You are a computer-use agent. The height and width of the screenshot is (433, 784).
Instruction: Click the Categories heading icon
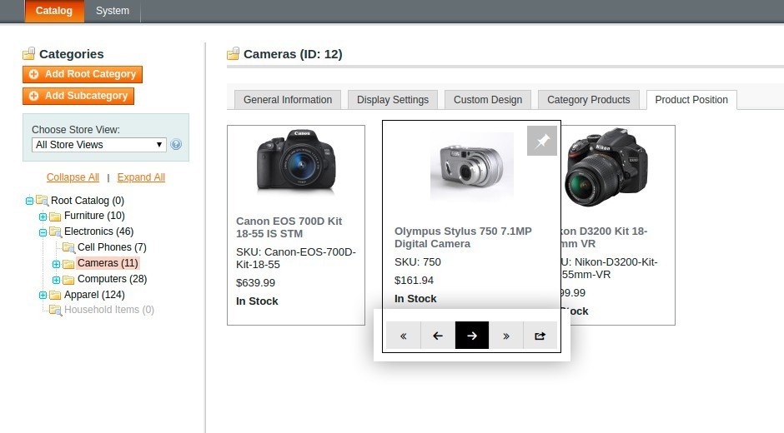[29, 53]
